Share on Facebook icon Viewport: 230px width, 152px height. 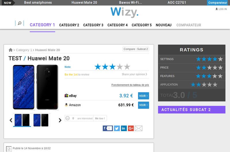click(108, 128)
